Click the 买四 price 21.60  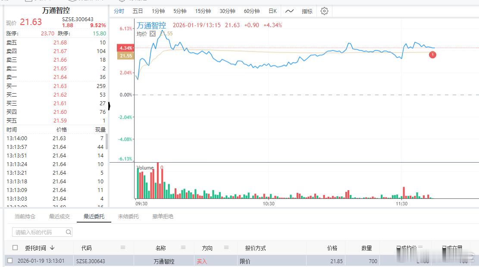(60, 112)
